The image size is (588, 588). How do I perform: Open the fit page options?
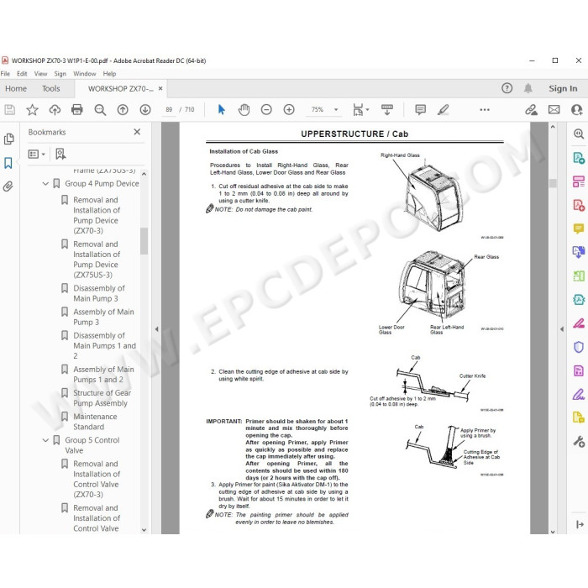pyautogui.click(x=360, y=109)
